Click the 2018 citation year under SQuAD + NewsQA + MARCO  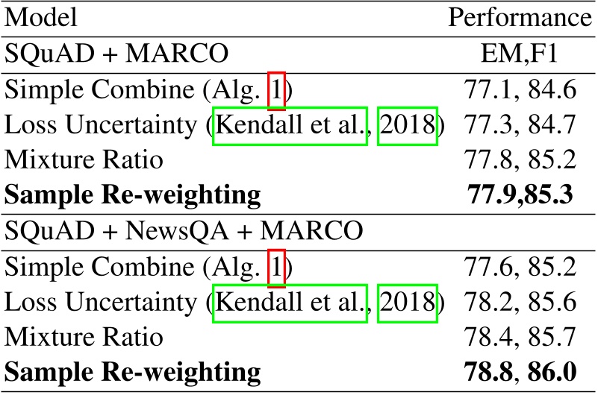[407, 303]
